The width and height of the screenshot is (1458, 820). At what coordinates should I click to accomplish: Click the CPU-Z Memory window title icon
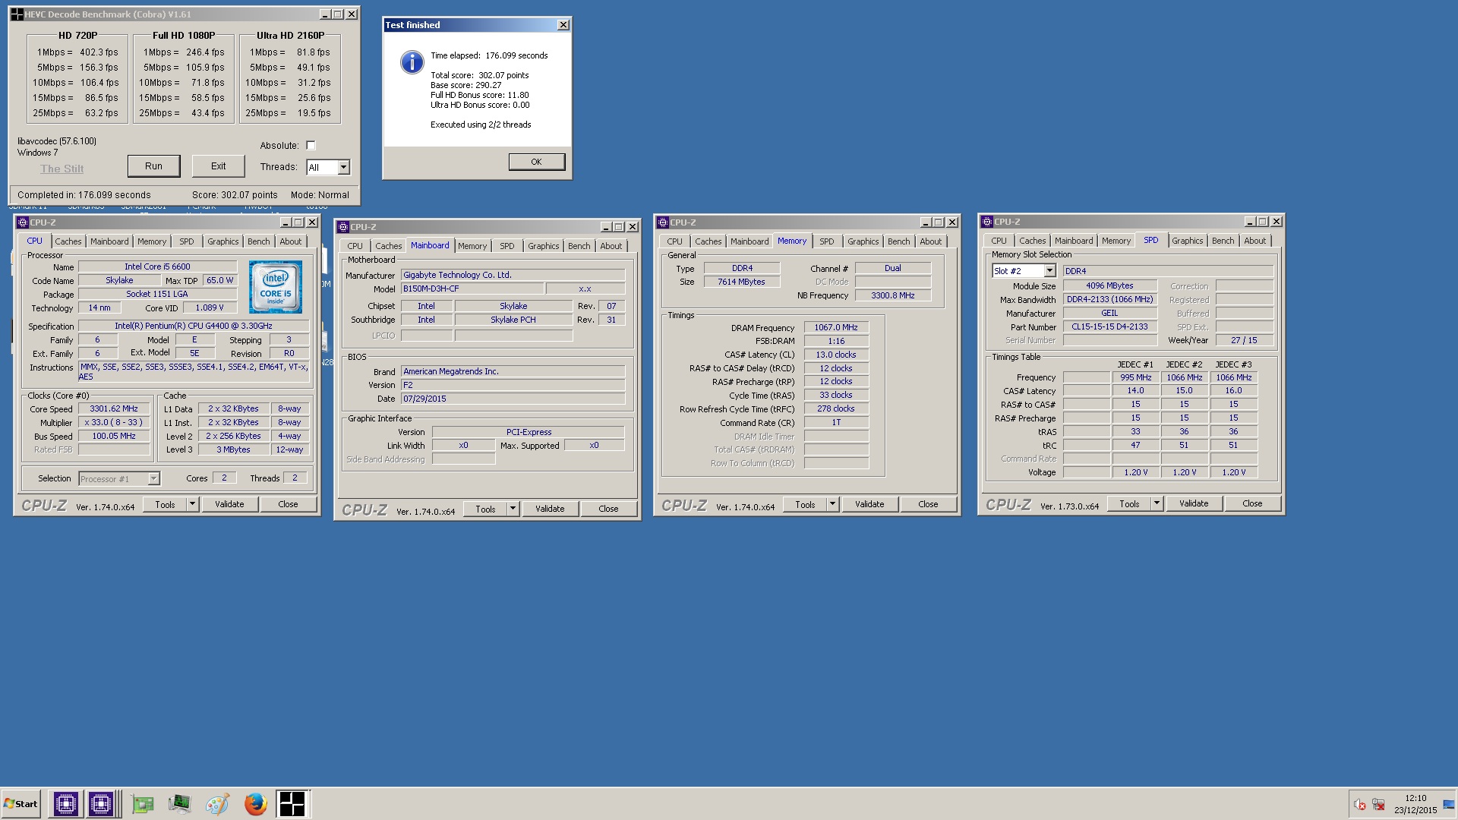pos(663,222)
